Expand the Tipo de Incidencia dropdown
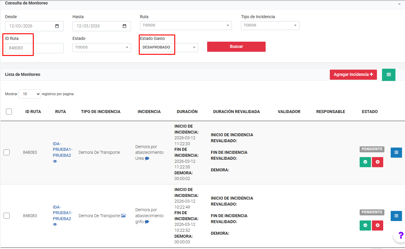405x249 pixels. [270, 26]
